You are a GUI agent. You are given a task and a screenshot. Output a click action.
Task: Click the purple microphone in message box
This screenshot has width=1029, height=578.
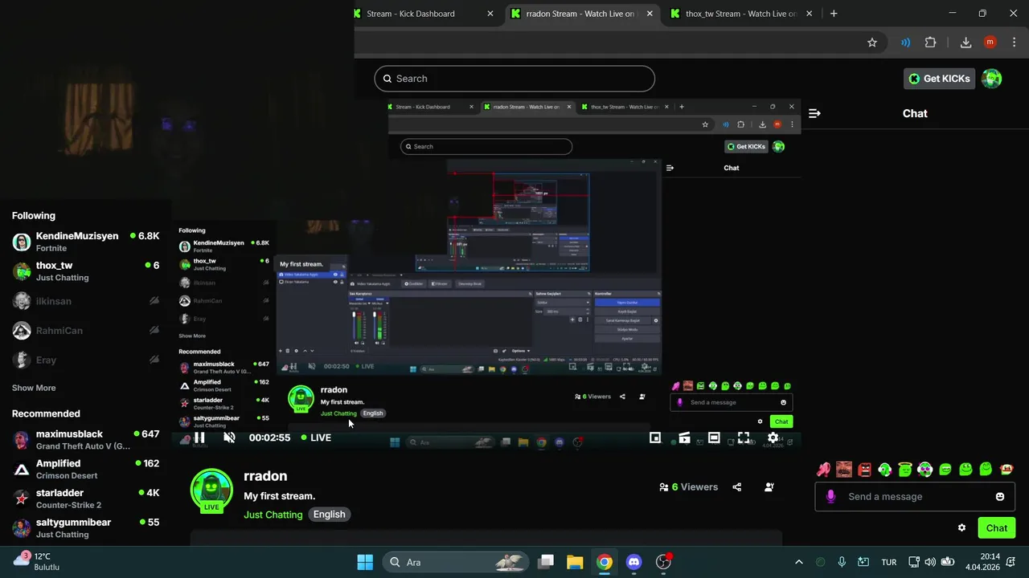click(830, 496)
